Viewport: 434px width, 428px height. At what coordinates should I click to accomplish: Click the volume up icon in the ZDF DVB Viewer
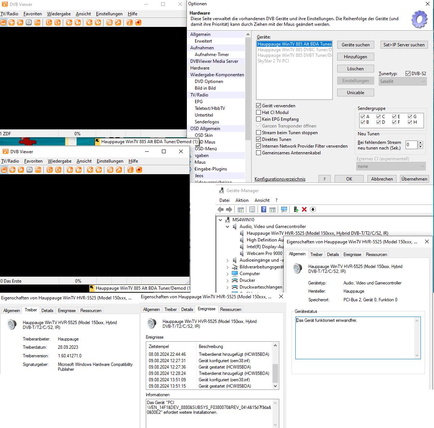coord(98,22)
